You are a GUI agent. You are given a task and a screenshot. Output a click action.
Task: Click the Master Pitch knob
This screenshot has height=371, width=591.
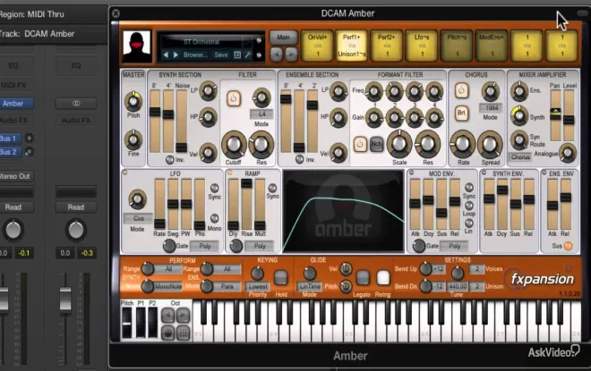[133, 101]
